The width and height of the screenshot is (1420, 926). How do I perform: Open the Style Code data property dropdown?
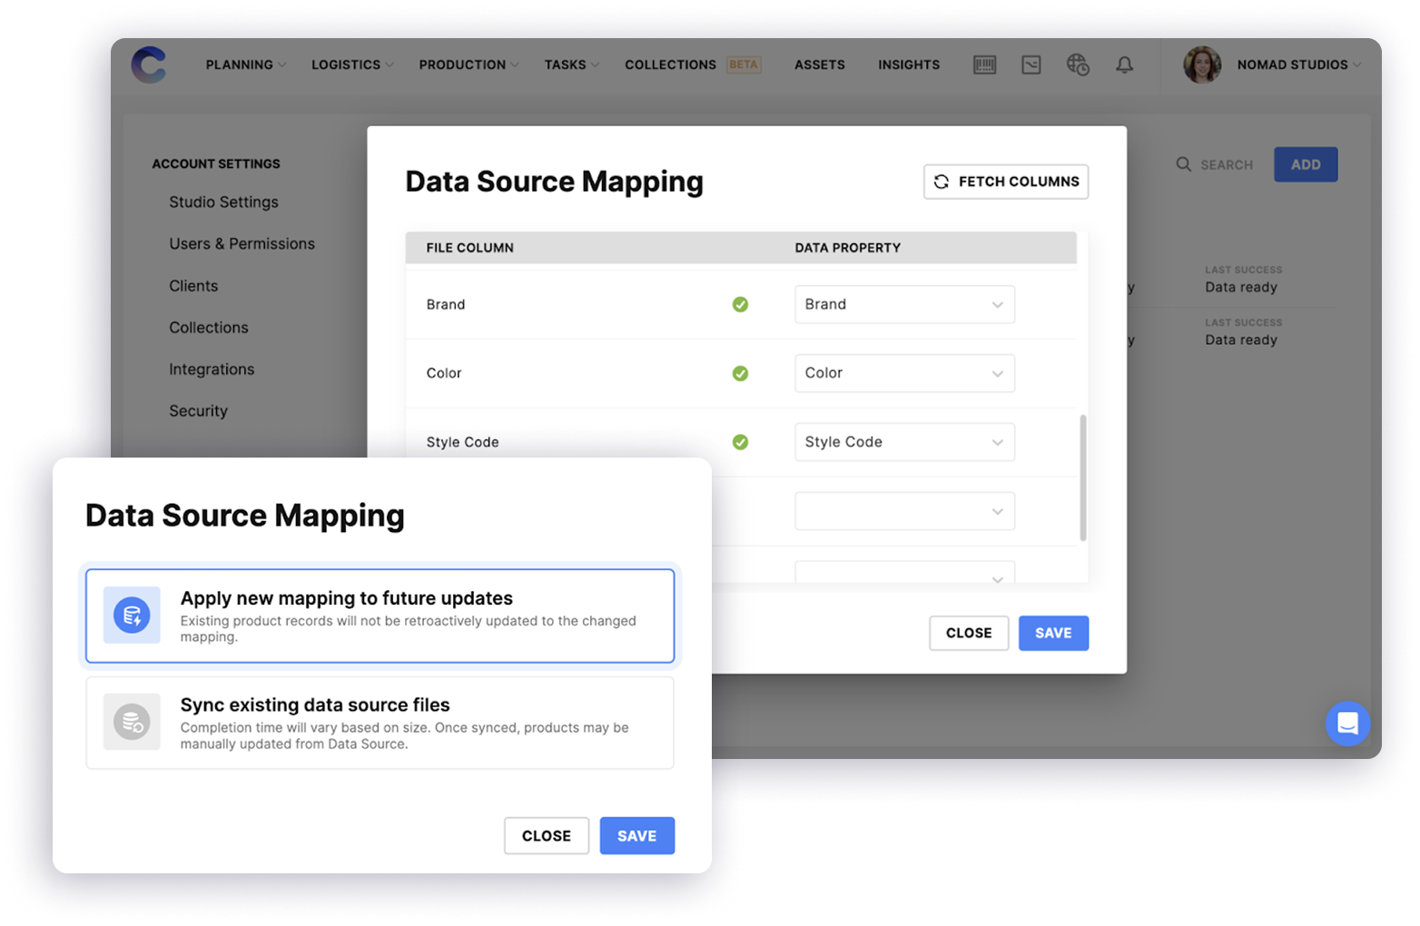point(905,442)
